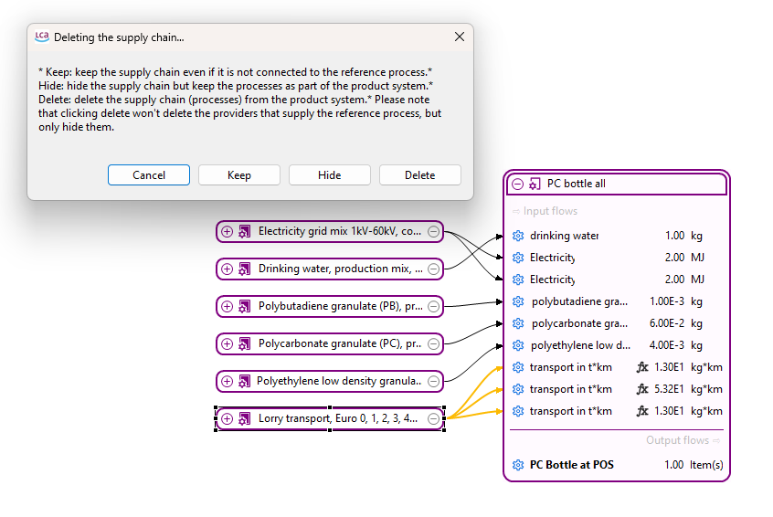The width and height of the screenshot is (773, 517).
Task: Click Delete to remove the supply chain
Action: (x=420, y=175)
